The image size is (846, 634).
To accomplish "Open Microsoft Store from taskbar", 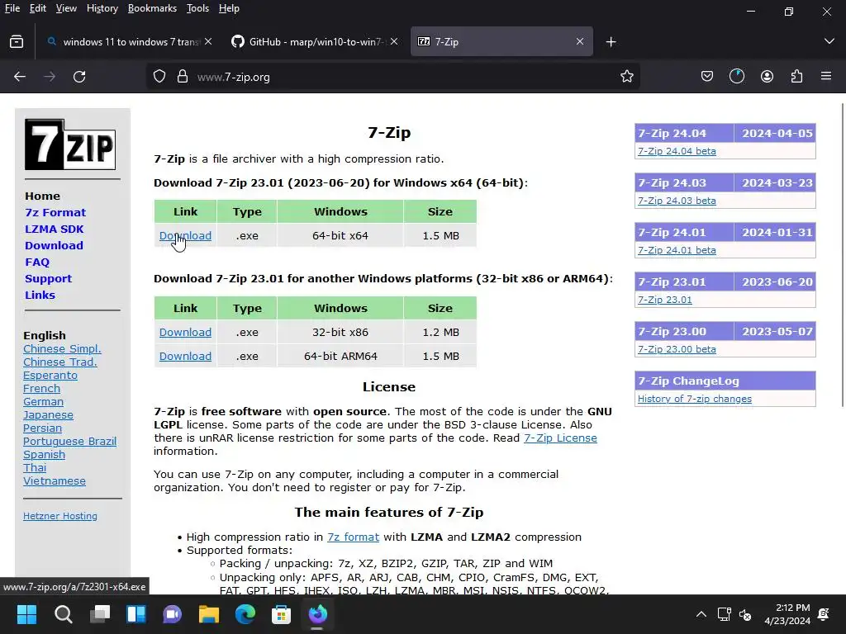I will click(281, 614).
